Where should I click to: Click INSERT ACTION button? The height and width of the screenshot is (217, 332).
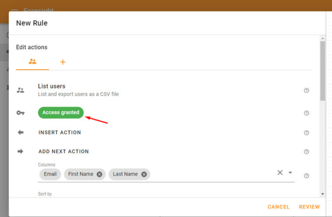(60, 132)
